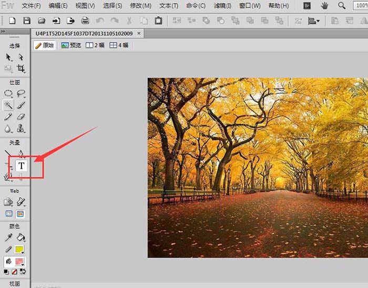Viewport: 368px width, 288px height.
Task: Click the Save disk icon
Action: click(x=27, y=21)
